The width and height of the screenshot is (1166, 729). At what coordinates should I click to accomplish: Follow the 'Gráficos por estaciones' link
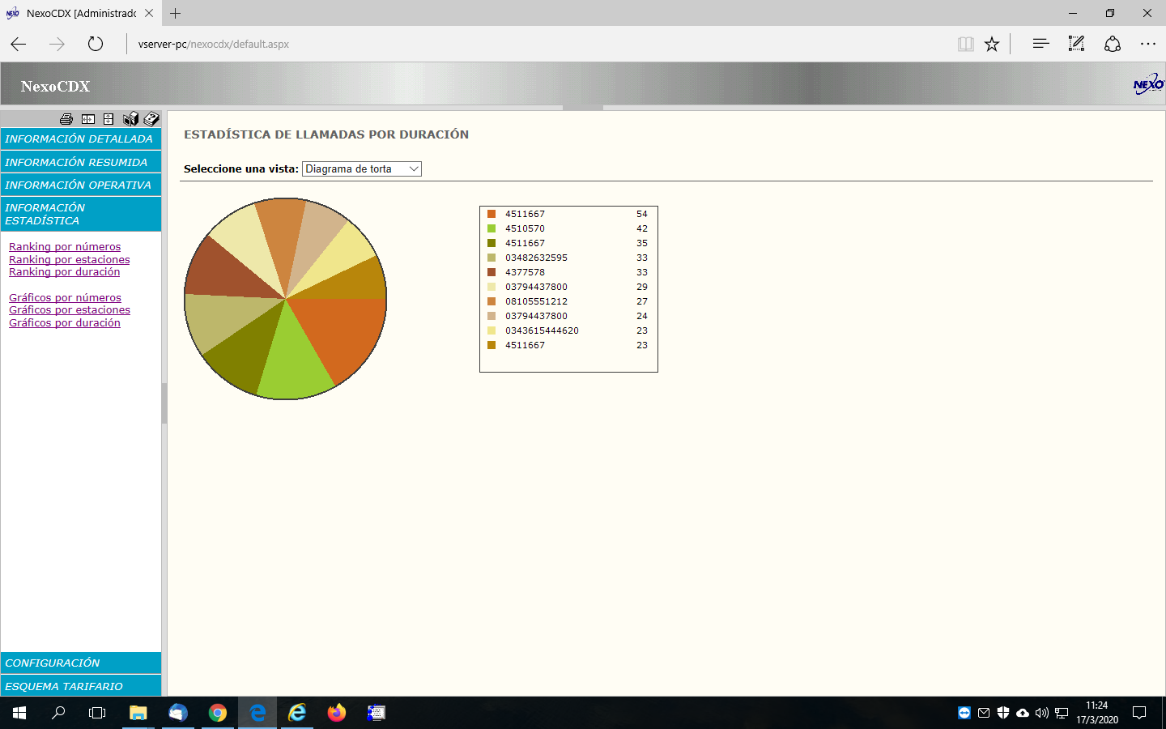70,310
